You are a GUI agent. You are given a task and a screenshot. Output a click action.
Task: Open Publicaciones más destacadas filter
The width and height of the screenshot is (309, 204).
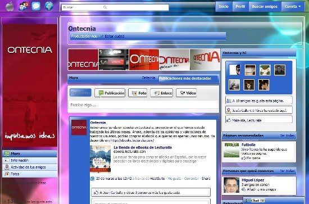(x=185, y=79)
